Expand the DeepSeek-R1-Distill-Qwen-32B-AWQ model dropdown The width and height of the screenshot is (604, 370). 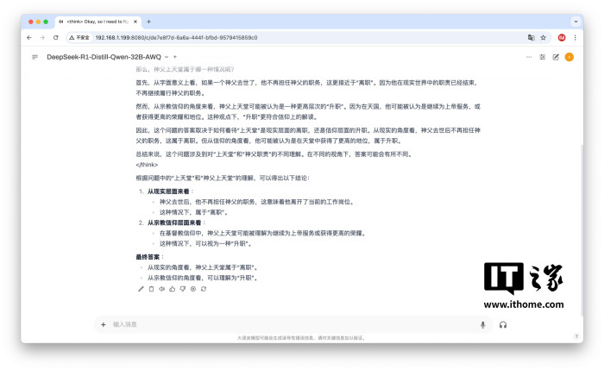(164, 57)
